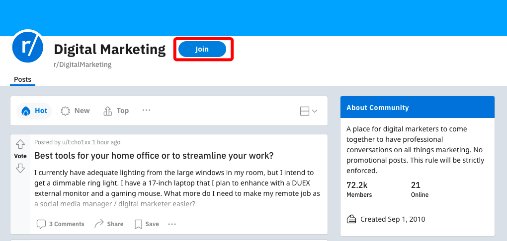Image resolution: width=507 pixels, height=241 pixels.
Task: Click the comments speech bubble icon
Action: point(42,224)
